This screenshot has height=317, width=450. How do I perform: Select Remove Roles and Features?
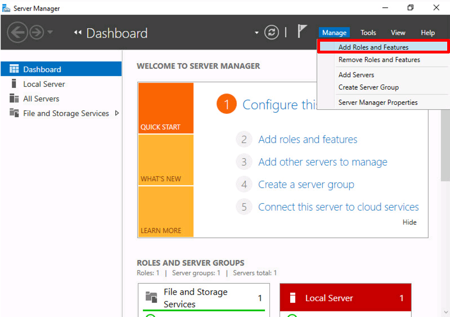pyautogui.click(x=384, y=60)
